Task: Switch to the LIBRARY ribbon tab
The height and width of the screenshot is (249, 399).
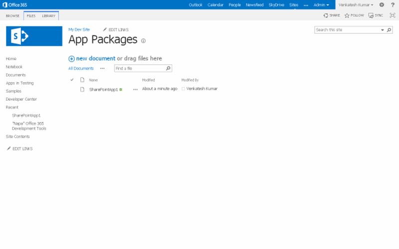Action: pos(48,16)
